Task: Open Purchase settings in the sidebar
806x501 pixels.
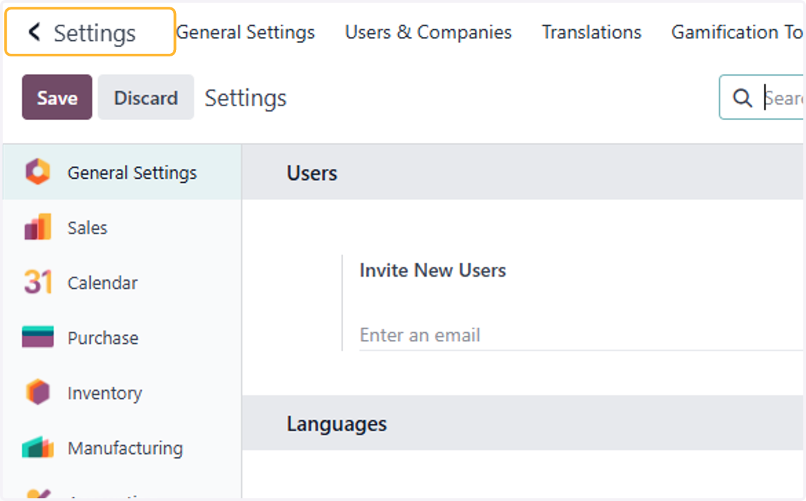Action: [x=122, y=338]
